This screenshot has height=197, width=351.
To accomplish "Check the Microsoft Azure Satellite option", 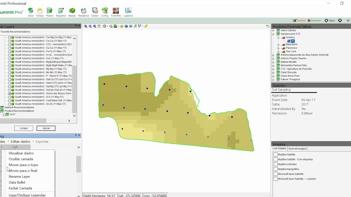I will point(276,174).
